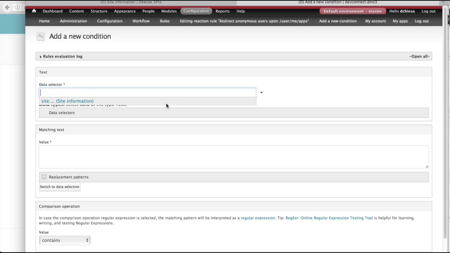Screen dimensions: 450x253
Task: Open the Dashboard admin menu
Action: [52, 11]
